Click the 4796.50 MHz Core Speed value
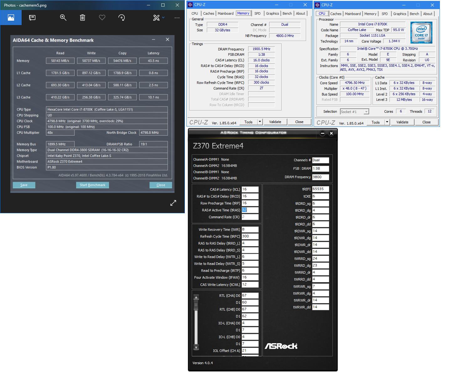 coord(355,83)
